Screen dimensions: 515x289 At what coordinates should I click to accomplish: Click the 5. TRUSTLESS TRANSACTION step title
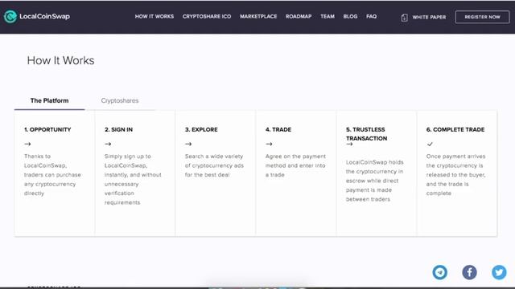[x=367, y=134]
